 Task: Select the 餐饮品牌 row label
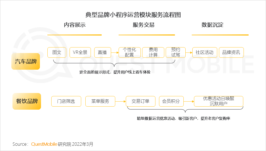(x=27, y=101)
